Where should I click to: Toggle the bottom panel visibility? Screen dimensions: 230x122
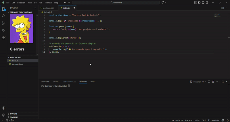point(203,3)
